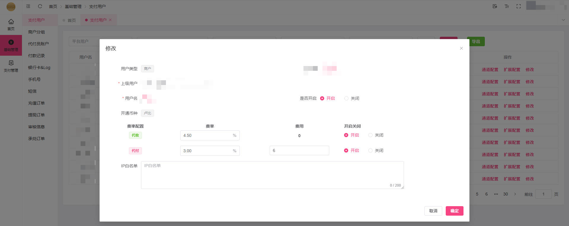Click the refresh icon in top bar
Screen dimensions: 569x226
[40, 6]
